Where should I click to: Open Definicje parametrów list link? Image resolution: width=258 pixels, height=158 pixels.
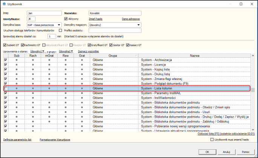[17, 140]
